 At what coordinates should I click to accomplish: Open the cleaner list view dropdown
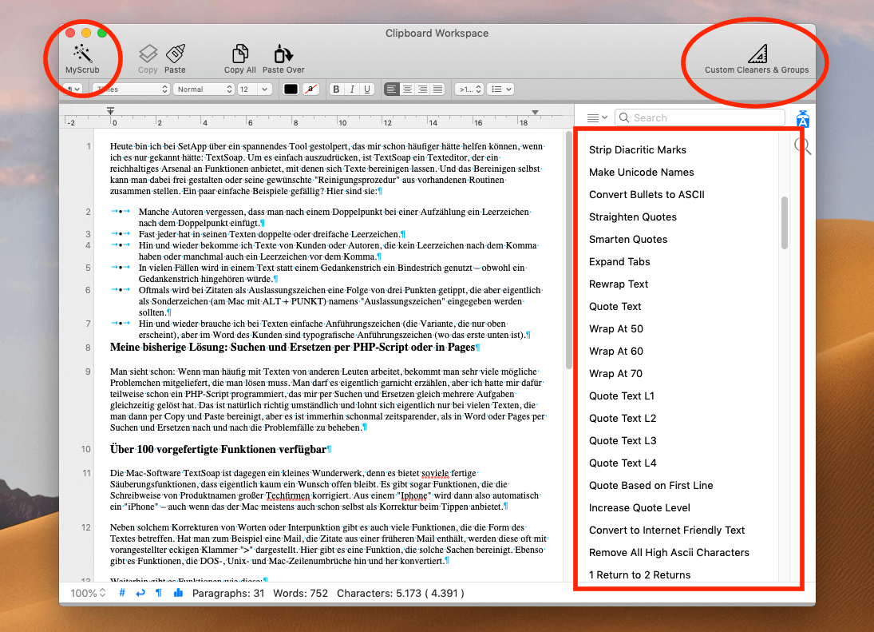click(x=597, y=117)
